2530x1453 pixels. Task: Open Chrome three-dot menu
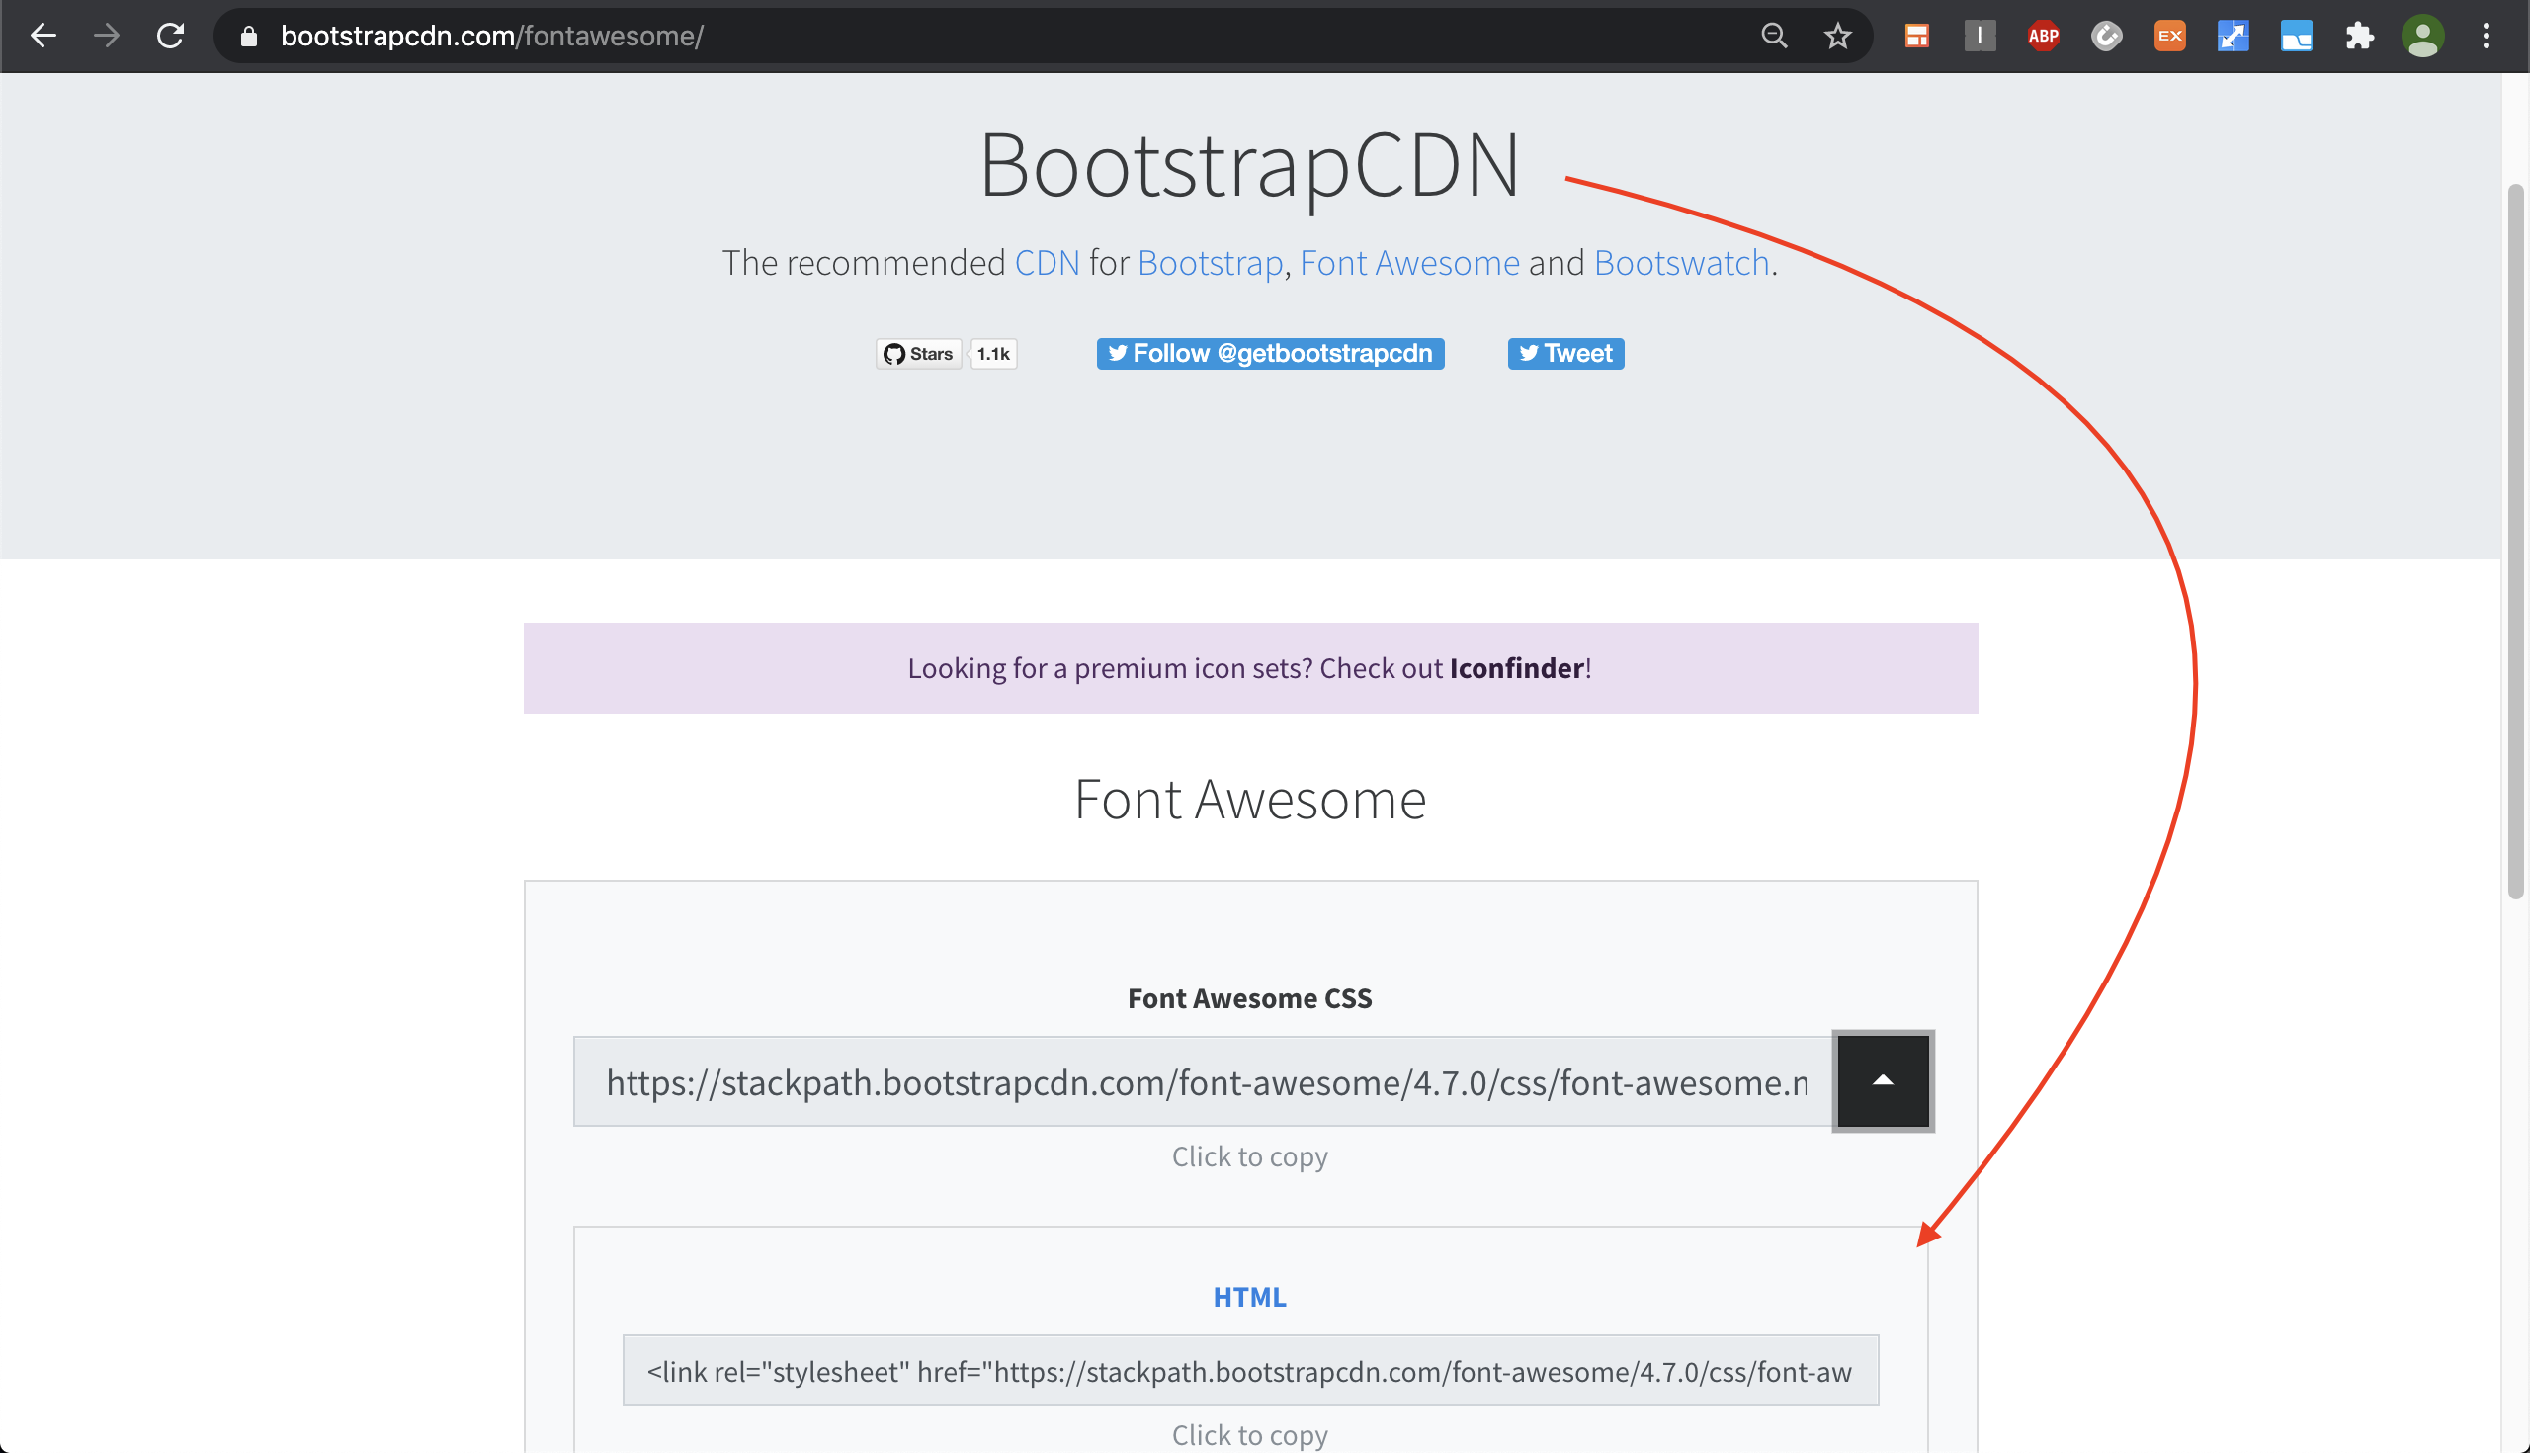click(x=2487, y=36)
